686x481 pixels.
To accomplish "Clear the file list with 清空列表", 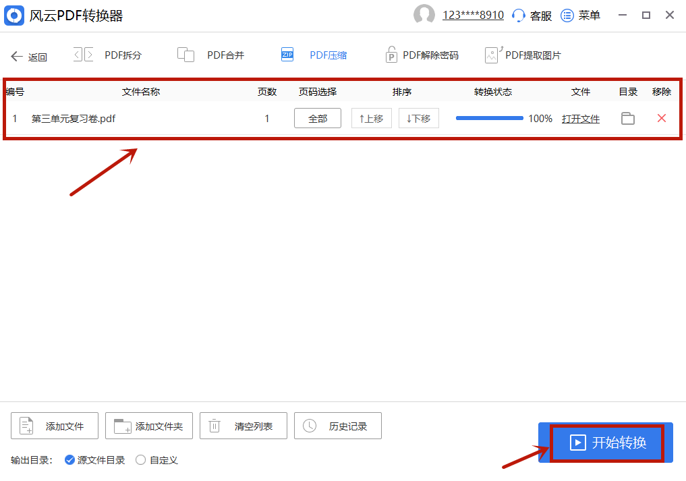I will click(x=243, y=425).
